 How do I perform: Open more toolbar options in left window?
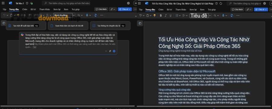click(x=102, y=15)
